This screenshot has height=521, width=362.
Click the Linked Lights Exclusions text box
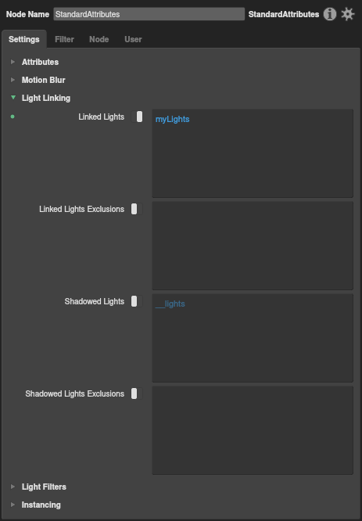point(253,246)
